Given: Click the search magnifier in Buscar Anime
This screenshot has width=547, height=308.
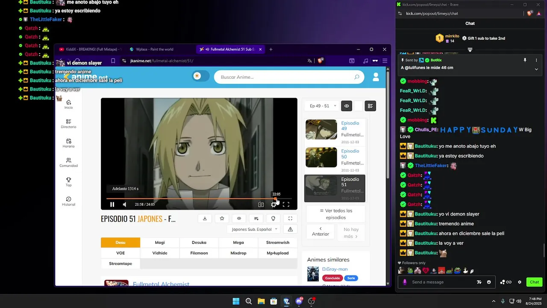Looking at the screenshot, I should (x=357, y=77).
